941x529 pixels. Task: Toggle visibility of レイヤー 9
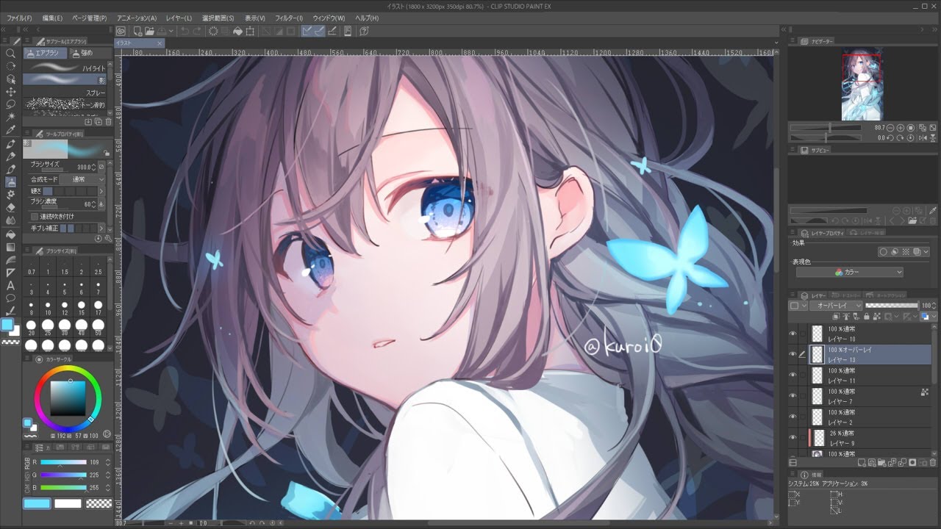point(792,438)
